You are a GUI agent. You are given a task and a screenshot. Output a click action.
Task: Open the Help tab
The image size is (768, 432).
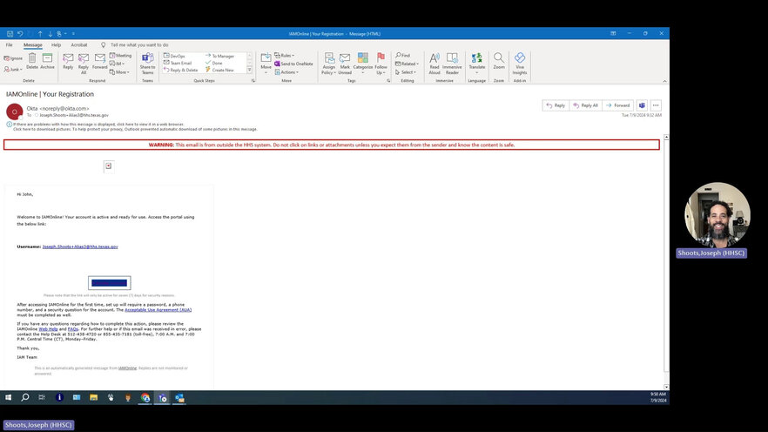[57, 45]
